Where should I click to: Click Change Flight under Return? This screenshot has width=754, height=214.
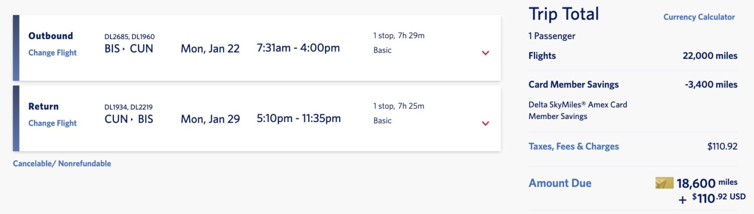(52, 123)
